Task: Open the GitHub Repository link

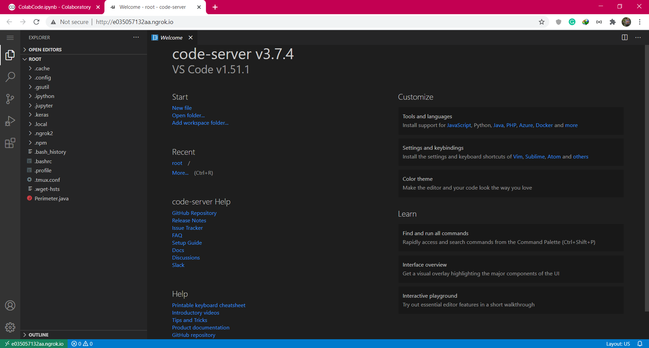Action: [194, 213]
